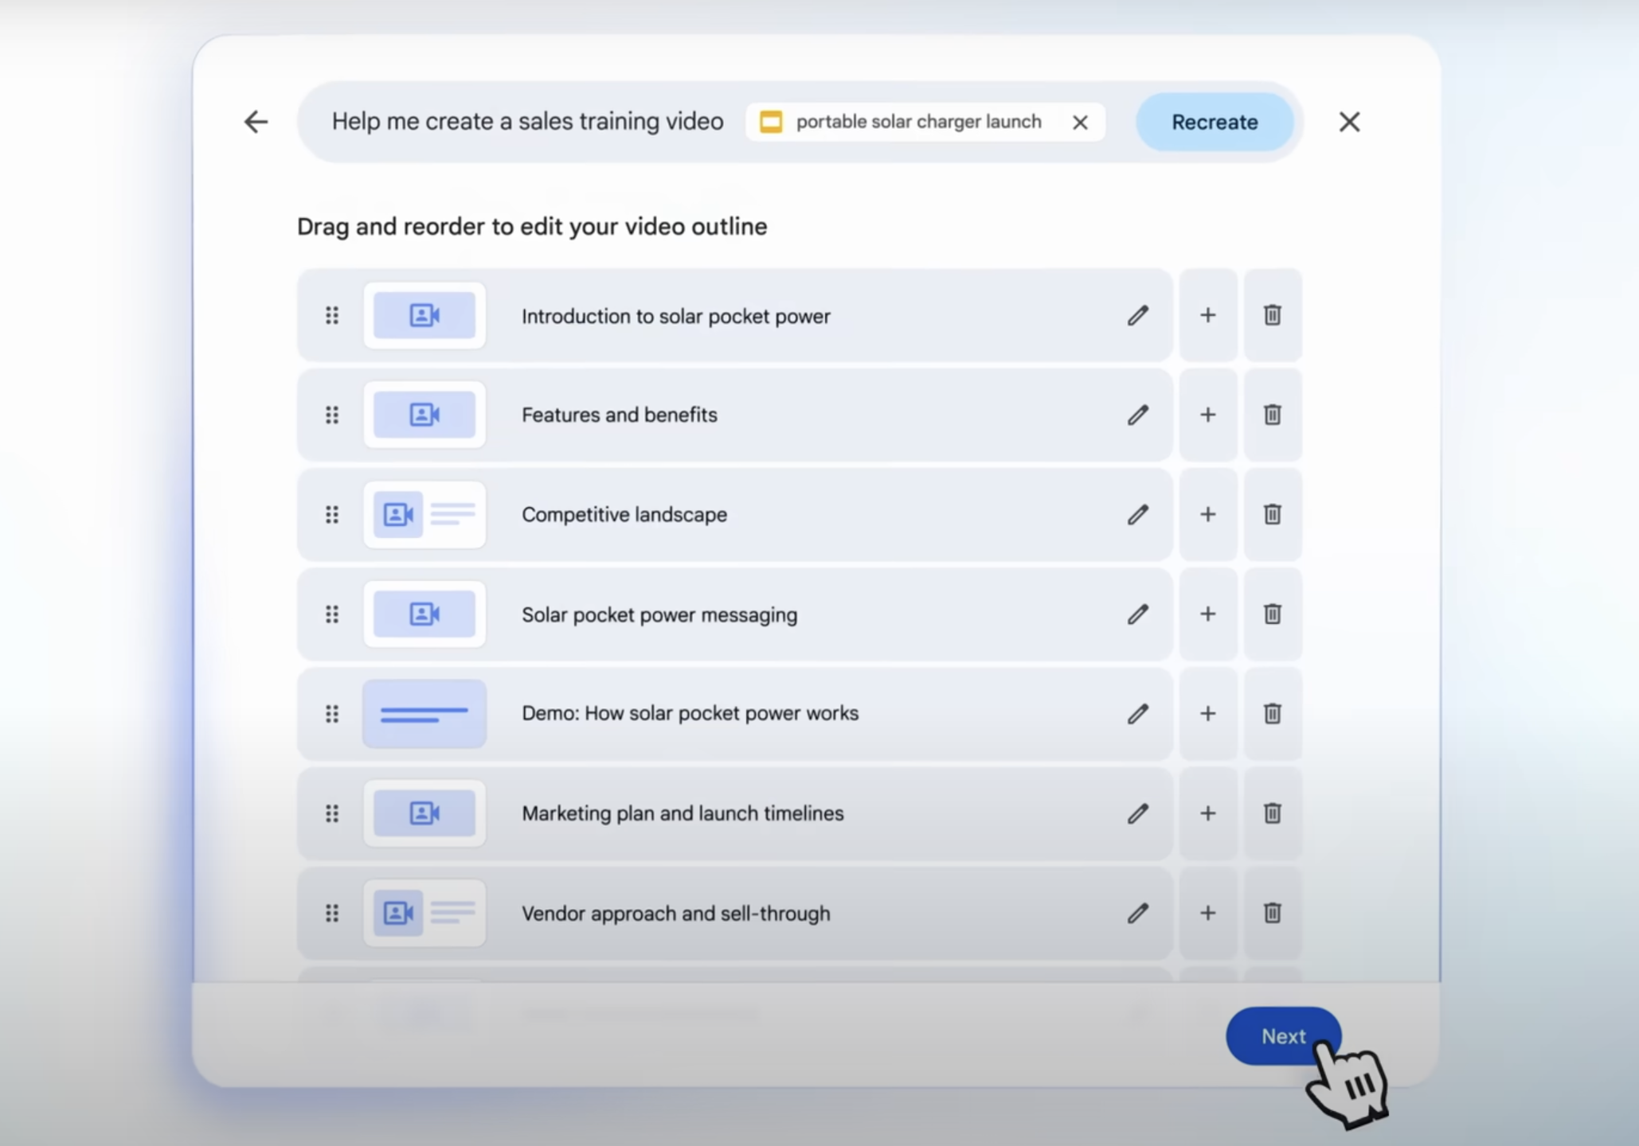Select the Demo: How solar pocket power works thumbnail
This screenshot has height=1146, width=1639.
(424, 713)
